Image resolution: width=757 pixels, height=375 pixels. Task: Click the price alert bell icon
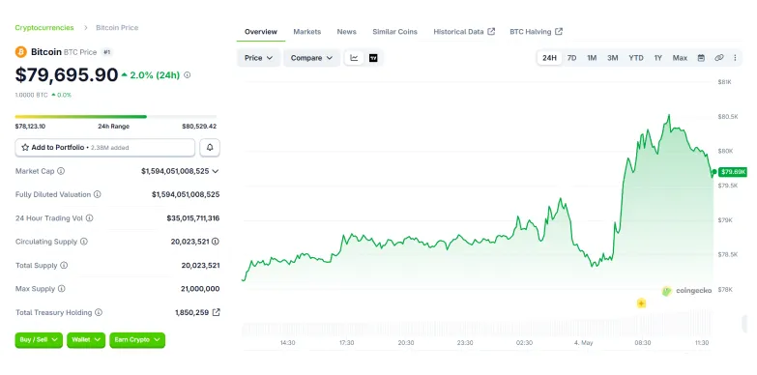(x=210, y=147)
